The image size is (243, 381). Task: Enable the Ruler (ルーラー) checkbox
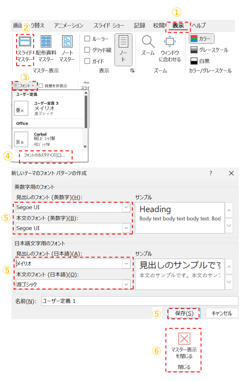(x=87, y=39)
